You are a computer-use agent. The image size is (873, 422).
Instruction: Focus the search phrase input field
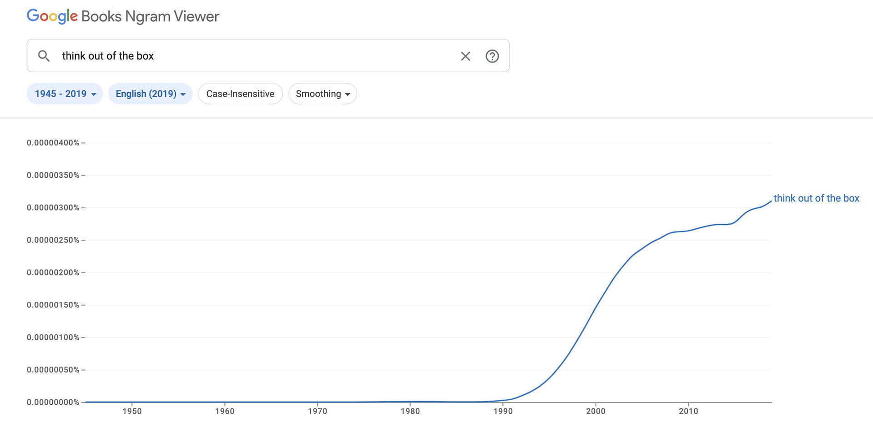click(255, 56)
